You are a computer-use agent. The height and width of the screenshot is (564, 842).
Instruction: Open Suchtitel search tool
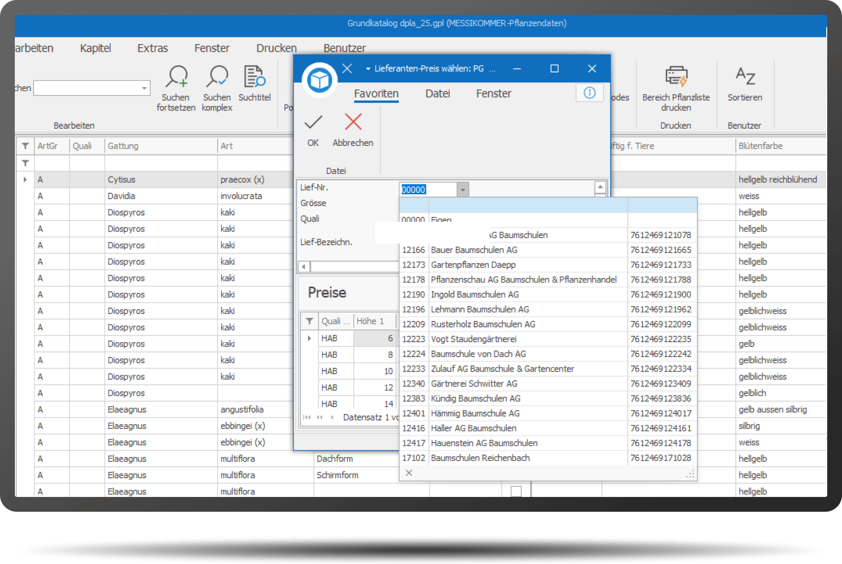(x=255, y=76)
